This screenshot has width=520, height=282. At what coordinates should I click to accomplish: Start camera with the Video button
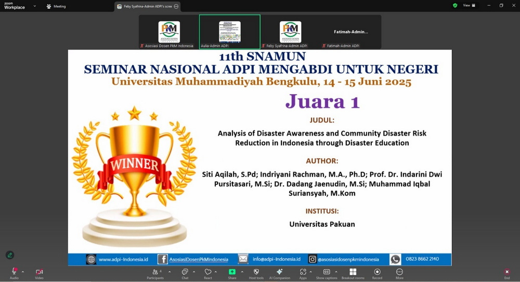(39, 273)
